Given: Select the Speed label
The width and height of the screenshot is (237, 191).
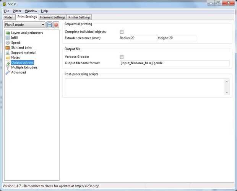Looking at the screenshot, I should pos(16,43).
